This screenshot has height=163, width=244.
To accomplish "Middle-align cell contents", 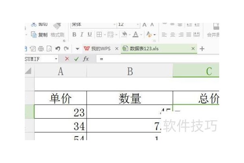I will tap(172, 24).
